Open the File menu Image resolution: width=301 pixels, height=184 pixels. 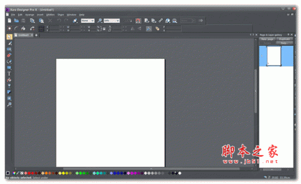(x=13, y=14)
